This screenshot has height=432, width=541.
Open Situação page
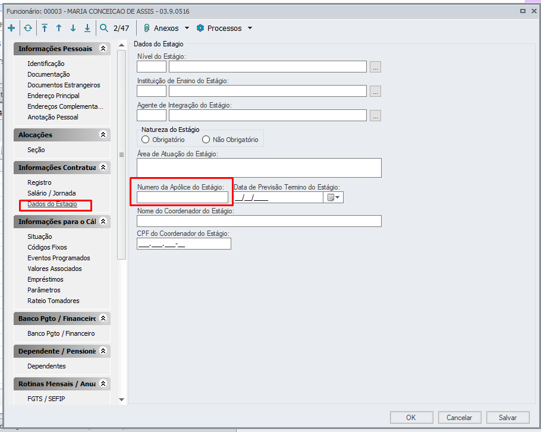40,237
